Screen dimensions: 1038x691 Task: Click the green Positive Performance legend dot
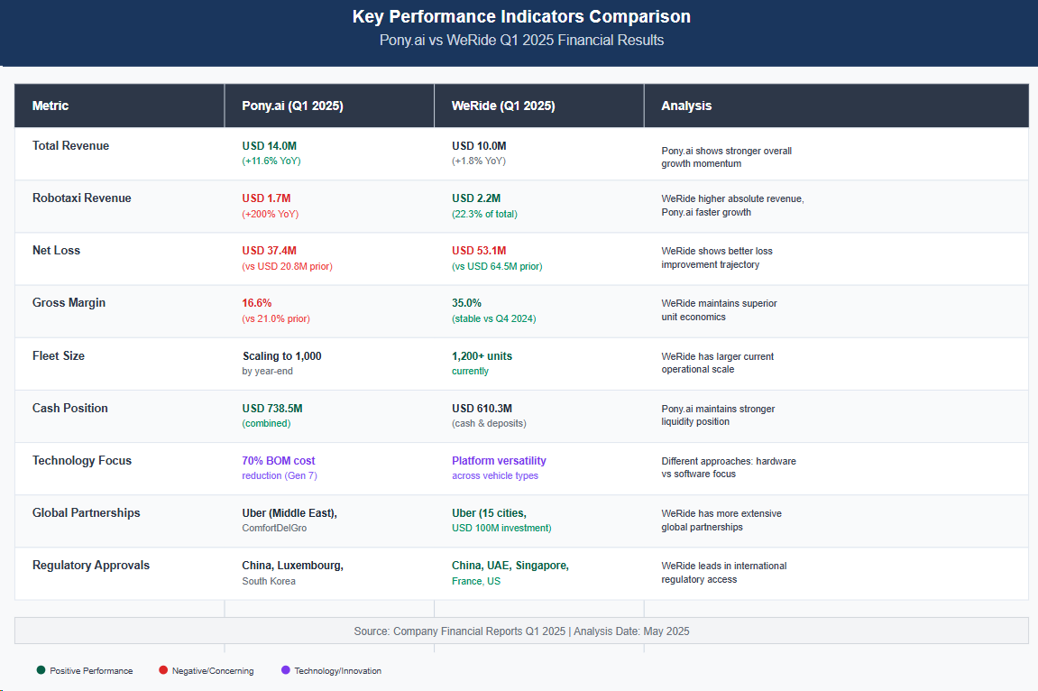pos(41,670)
